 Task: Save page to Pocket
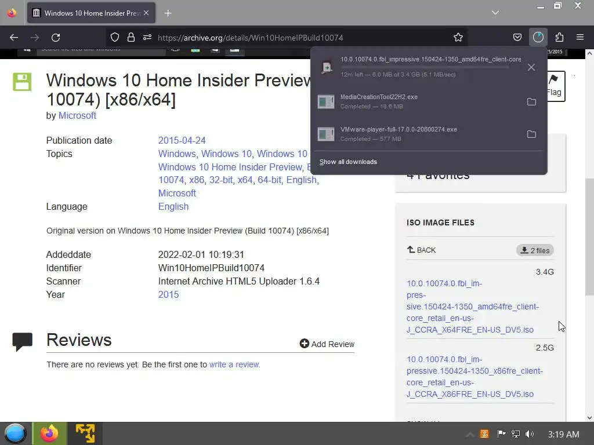click(x=517, y=37)
